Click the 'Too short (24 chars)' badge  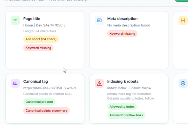[41, 39]
